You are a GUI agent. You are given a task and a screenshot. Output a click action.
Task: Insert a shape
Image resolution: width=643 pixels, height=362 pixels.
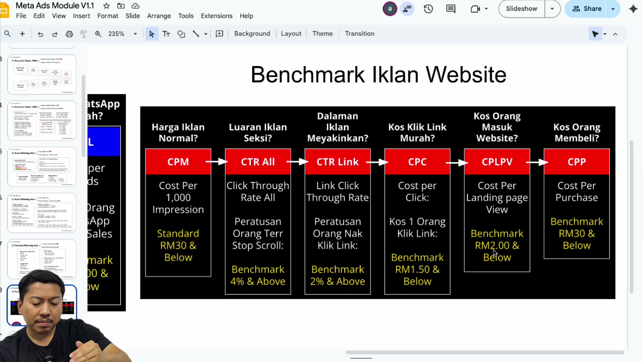(181, 34)
